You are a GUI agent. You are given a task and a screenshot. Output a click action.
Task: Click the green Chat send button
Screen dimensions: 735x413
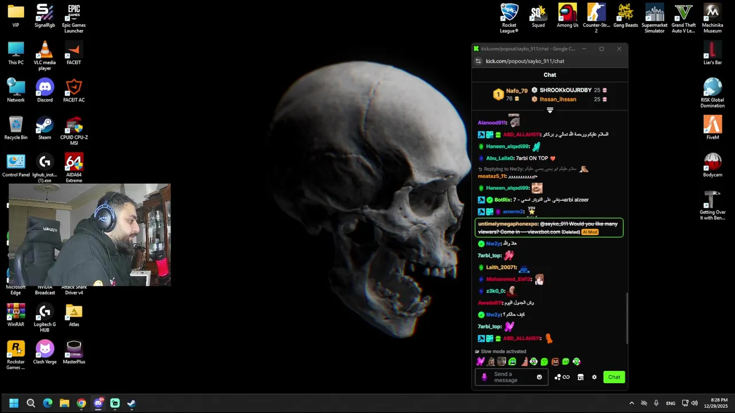pos(614,377)
